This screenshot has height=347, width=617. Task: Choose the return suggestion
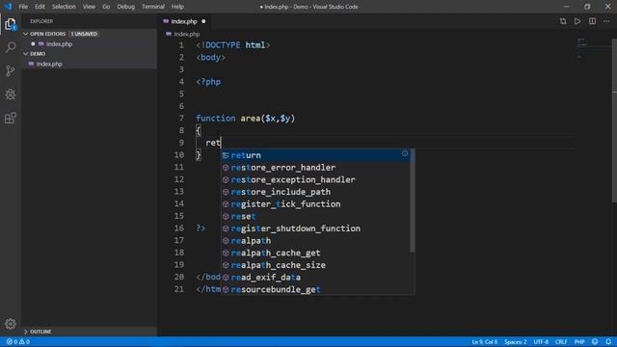[x=315, y=155]
